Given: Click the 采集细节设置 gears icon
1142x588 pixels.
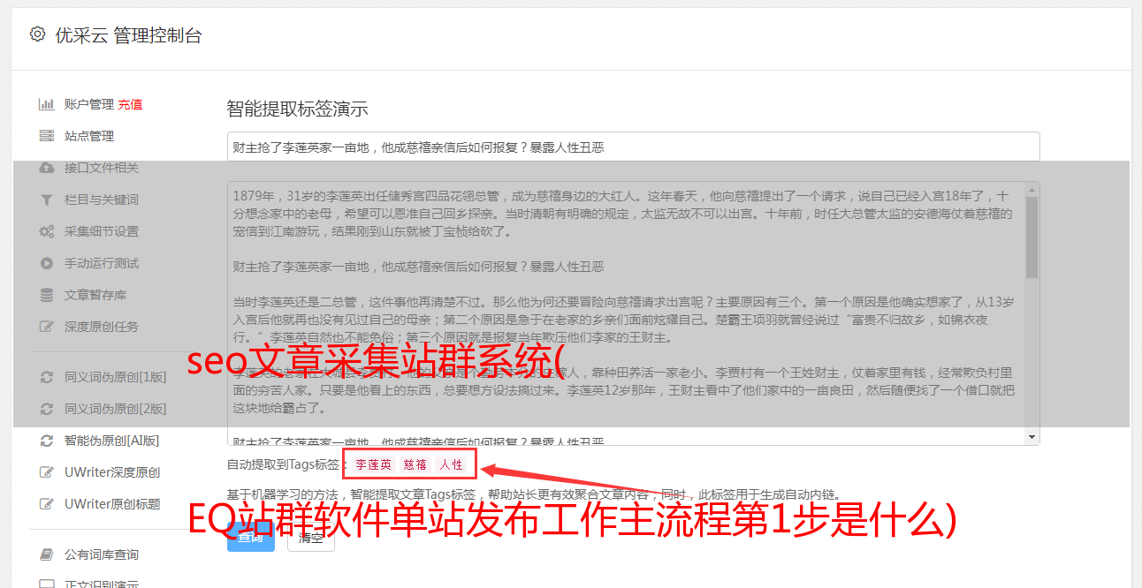Looking at the screenshot, I should pyautogui.click(x=47, y=231).
